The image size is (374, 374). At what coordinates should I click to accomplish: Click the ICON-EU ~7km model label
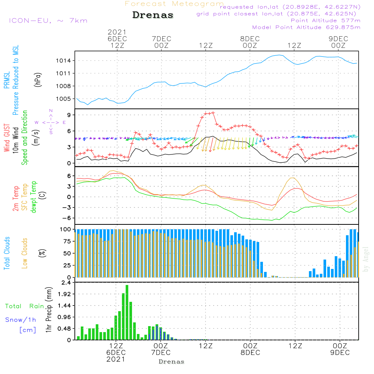tap(48, 21)
